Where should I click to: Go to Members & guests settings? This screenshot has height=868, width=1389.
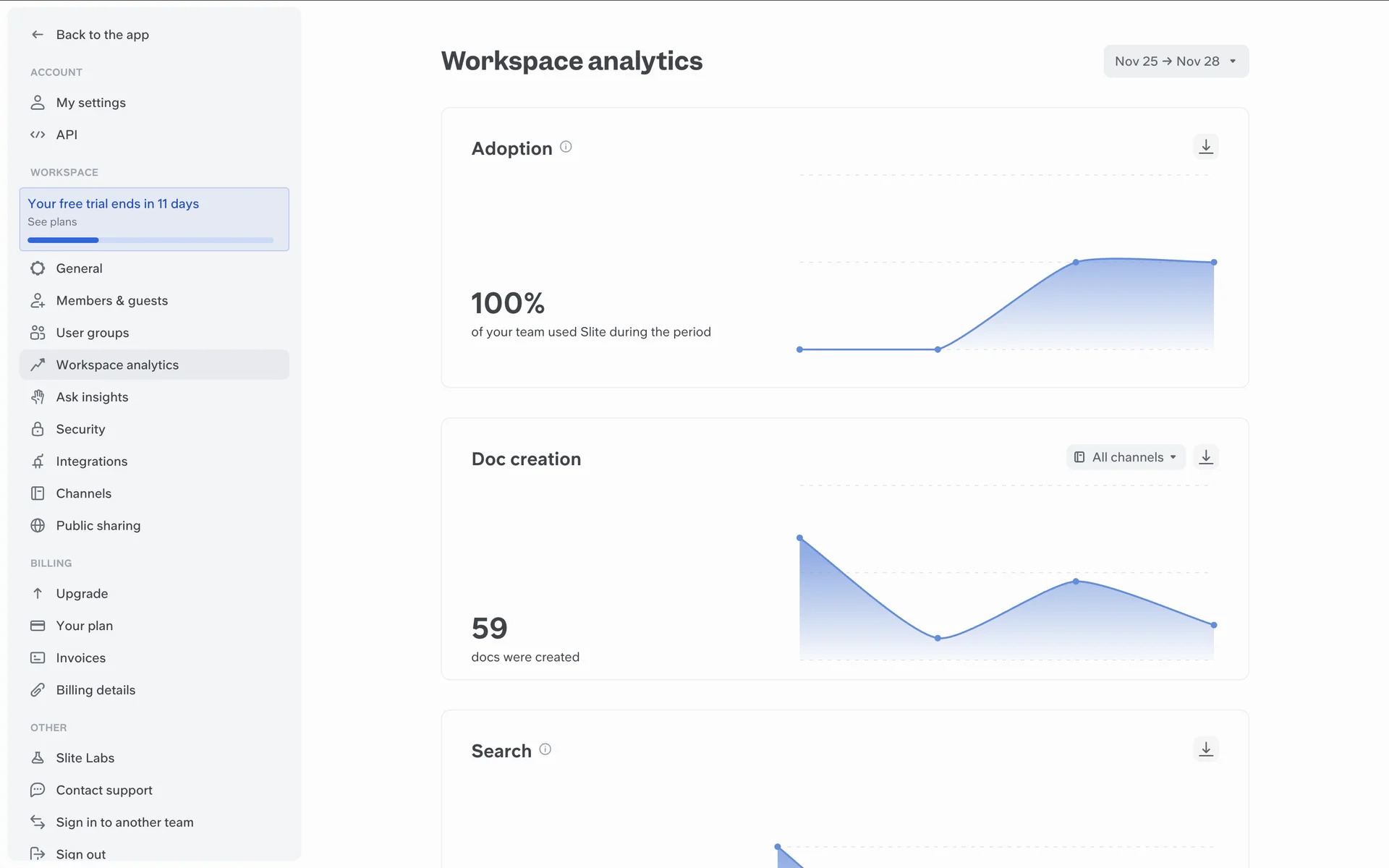(111, 301)
